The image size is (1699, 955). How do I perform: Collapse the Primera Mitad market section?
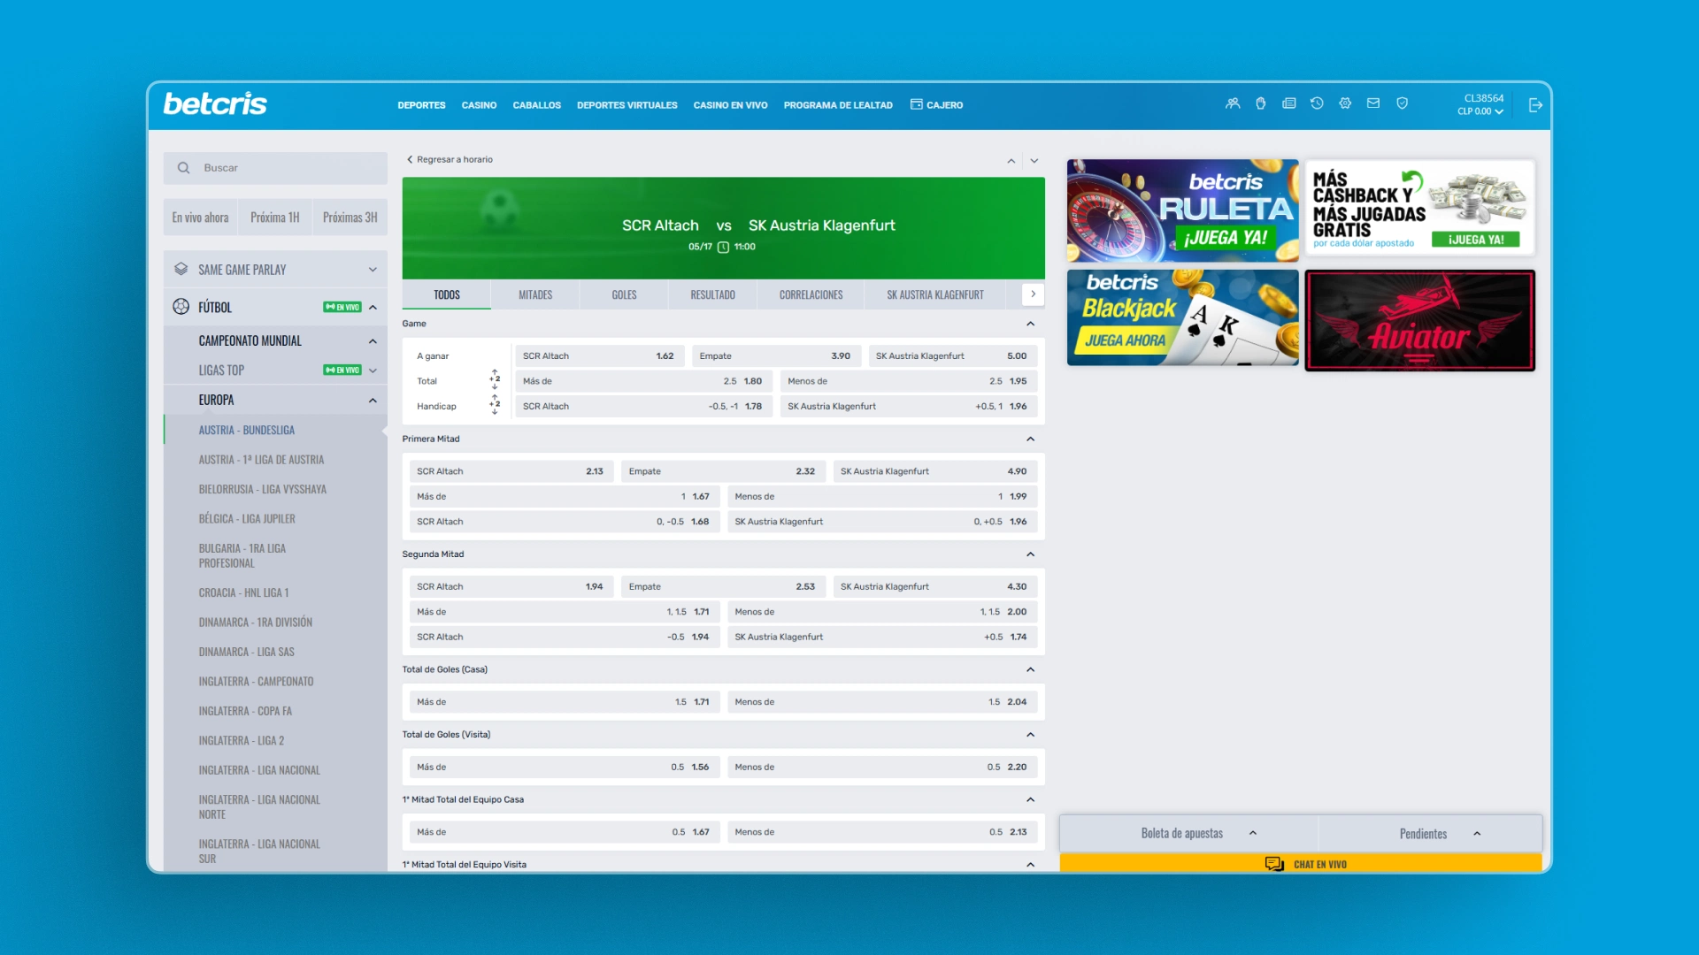1030,439
